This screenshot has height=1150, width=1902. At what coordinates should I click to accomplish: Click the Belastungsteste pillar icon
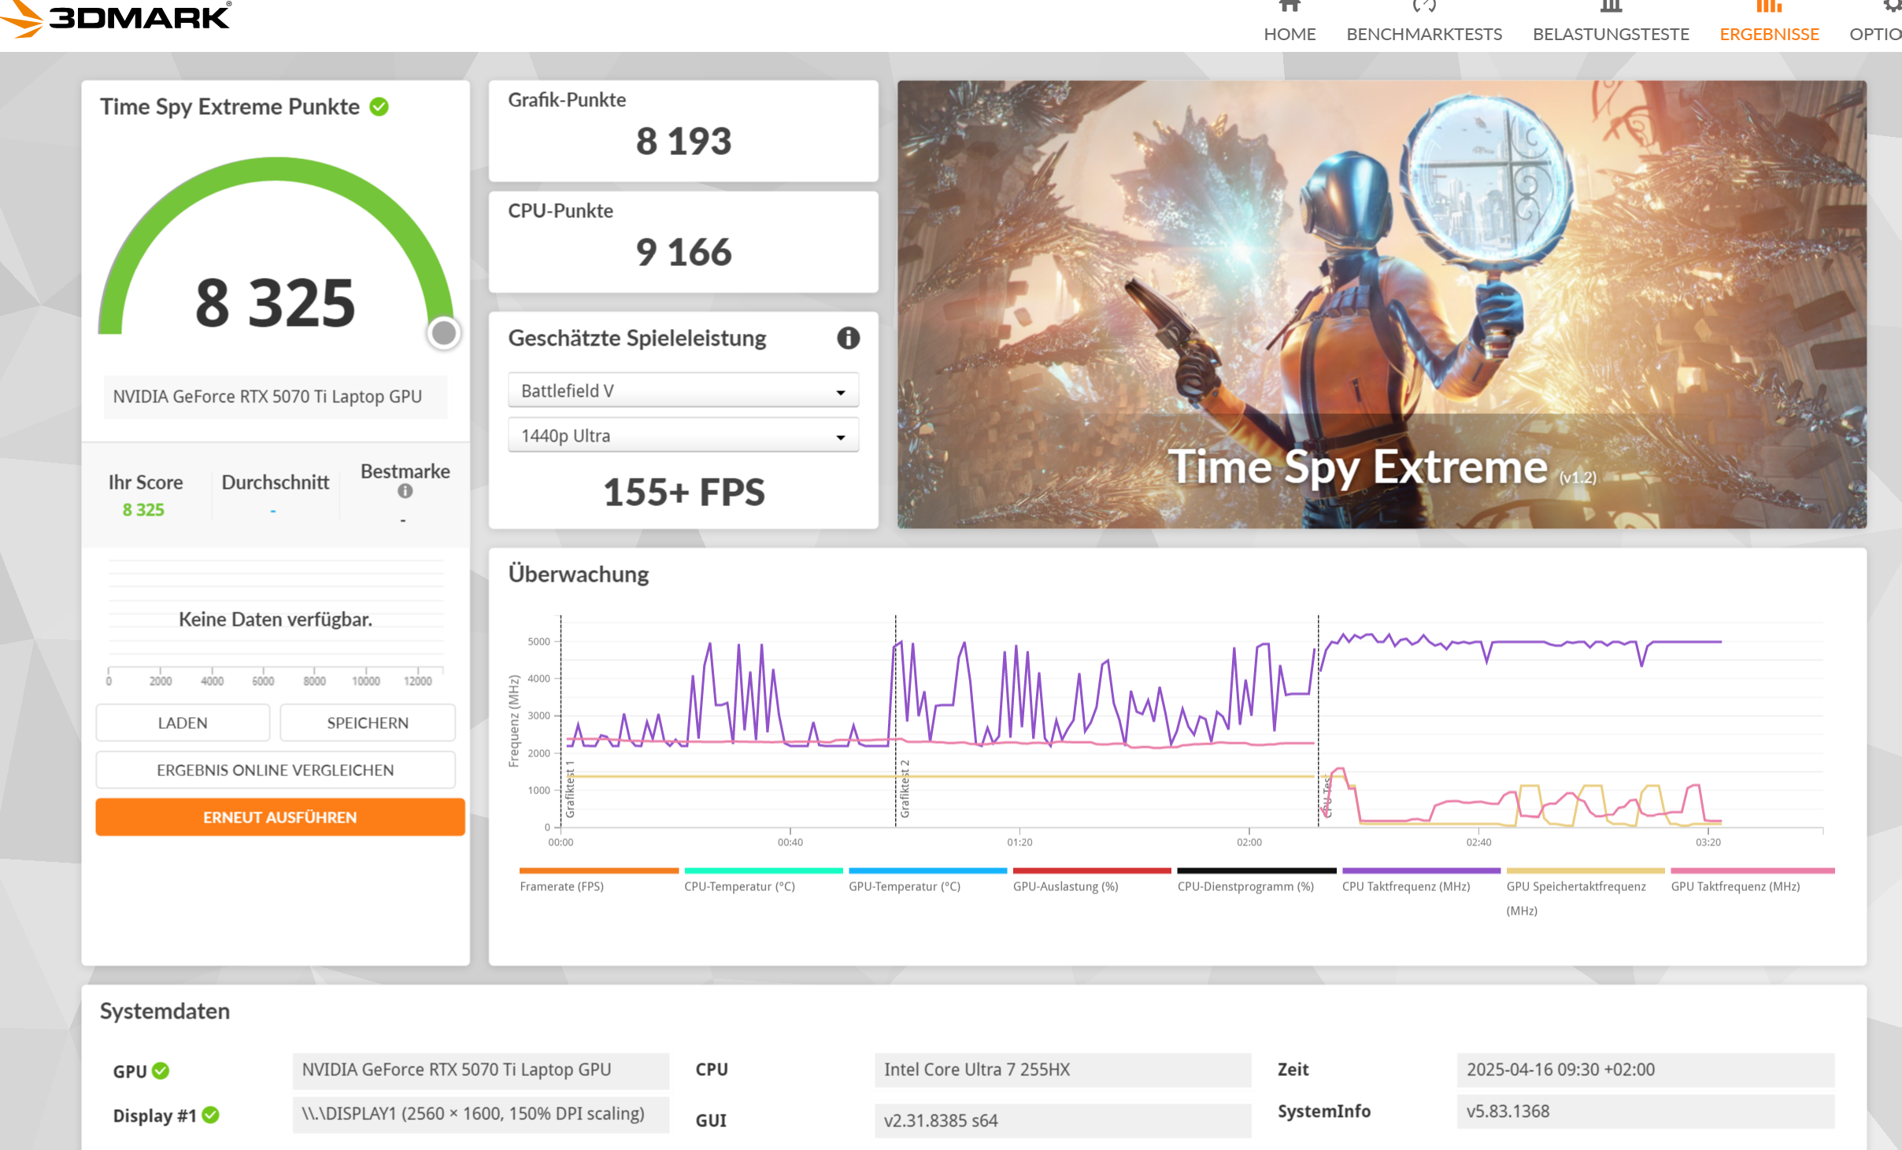click(1611, 6)
